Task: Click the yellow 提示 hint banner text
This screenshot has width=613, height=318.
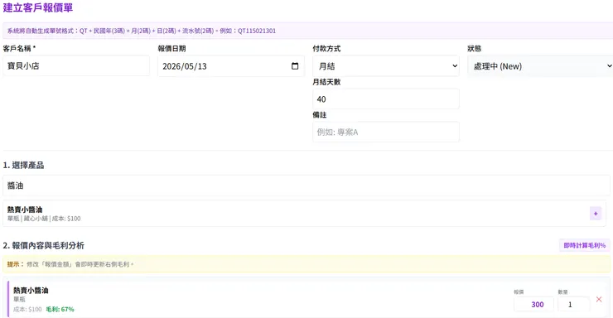Action: tap(70, 264)
